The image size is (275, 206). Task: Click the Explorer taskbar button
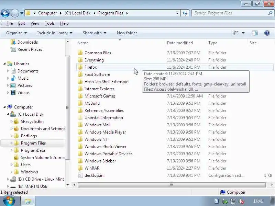pyautogui.click(x=28, y=201)
